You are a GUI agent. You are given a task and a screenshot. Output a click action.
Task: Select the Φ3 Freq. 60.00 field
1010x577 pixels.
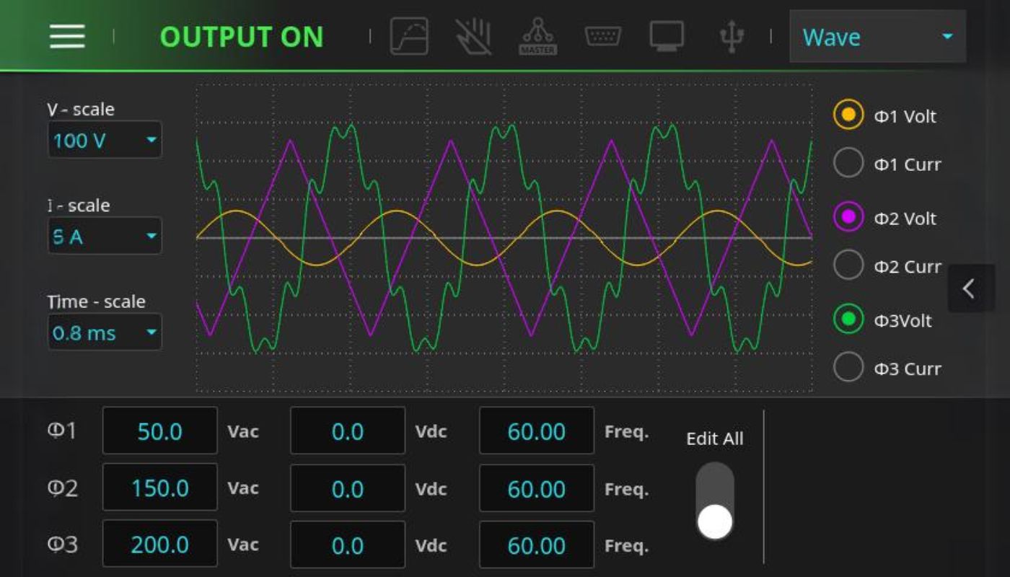click(x=537, y=545)
